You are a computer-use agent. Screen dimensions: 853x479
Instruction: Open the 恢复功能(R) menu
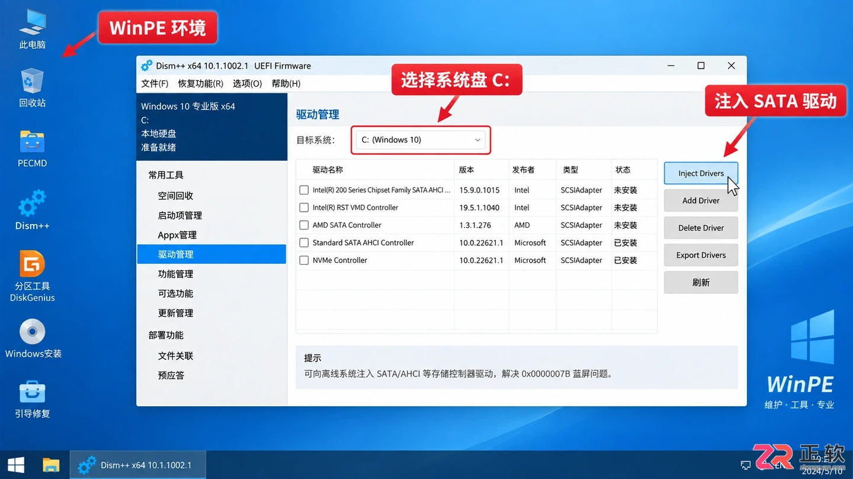point(201,83)
